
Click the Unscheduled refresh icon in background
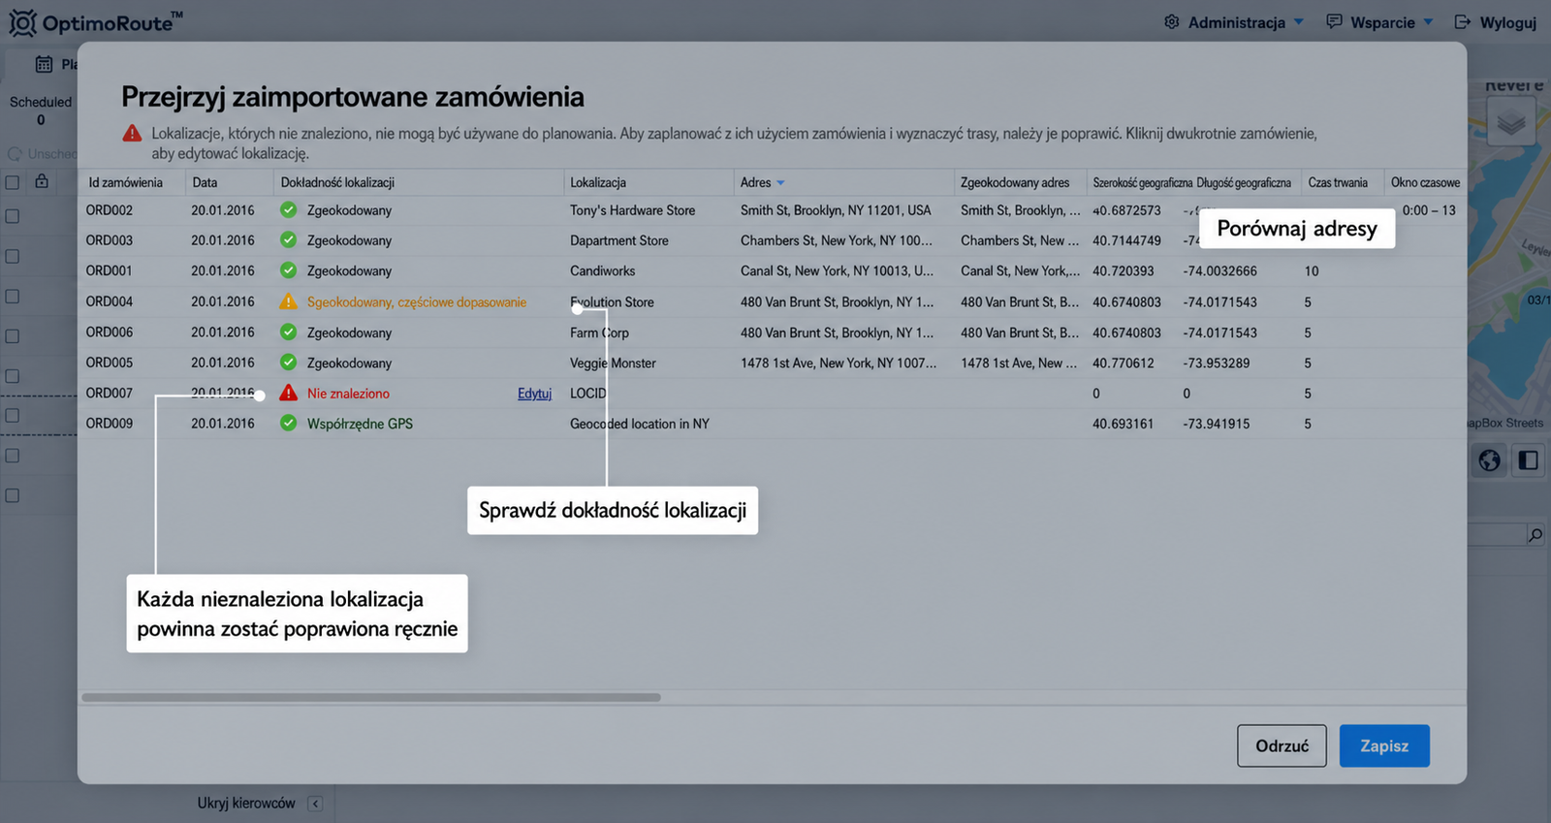click(x=15, y=154)
